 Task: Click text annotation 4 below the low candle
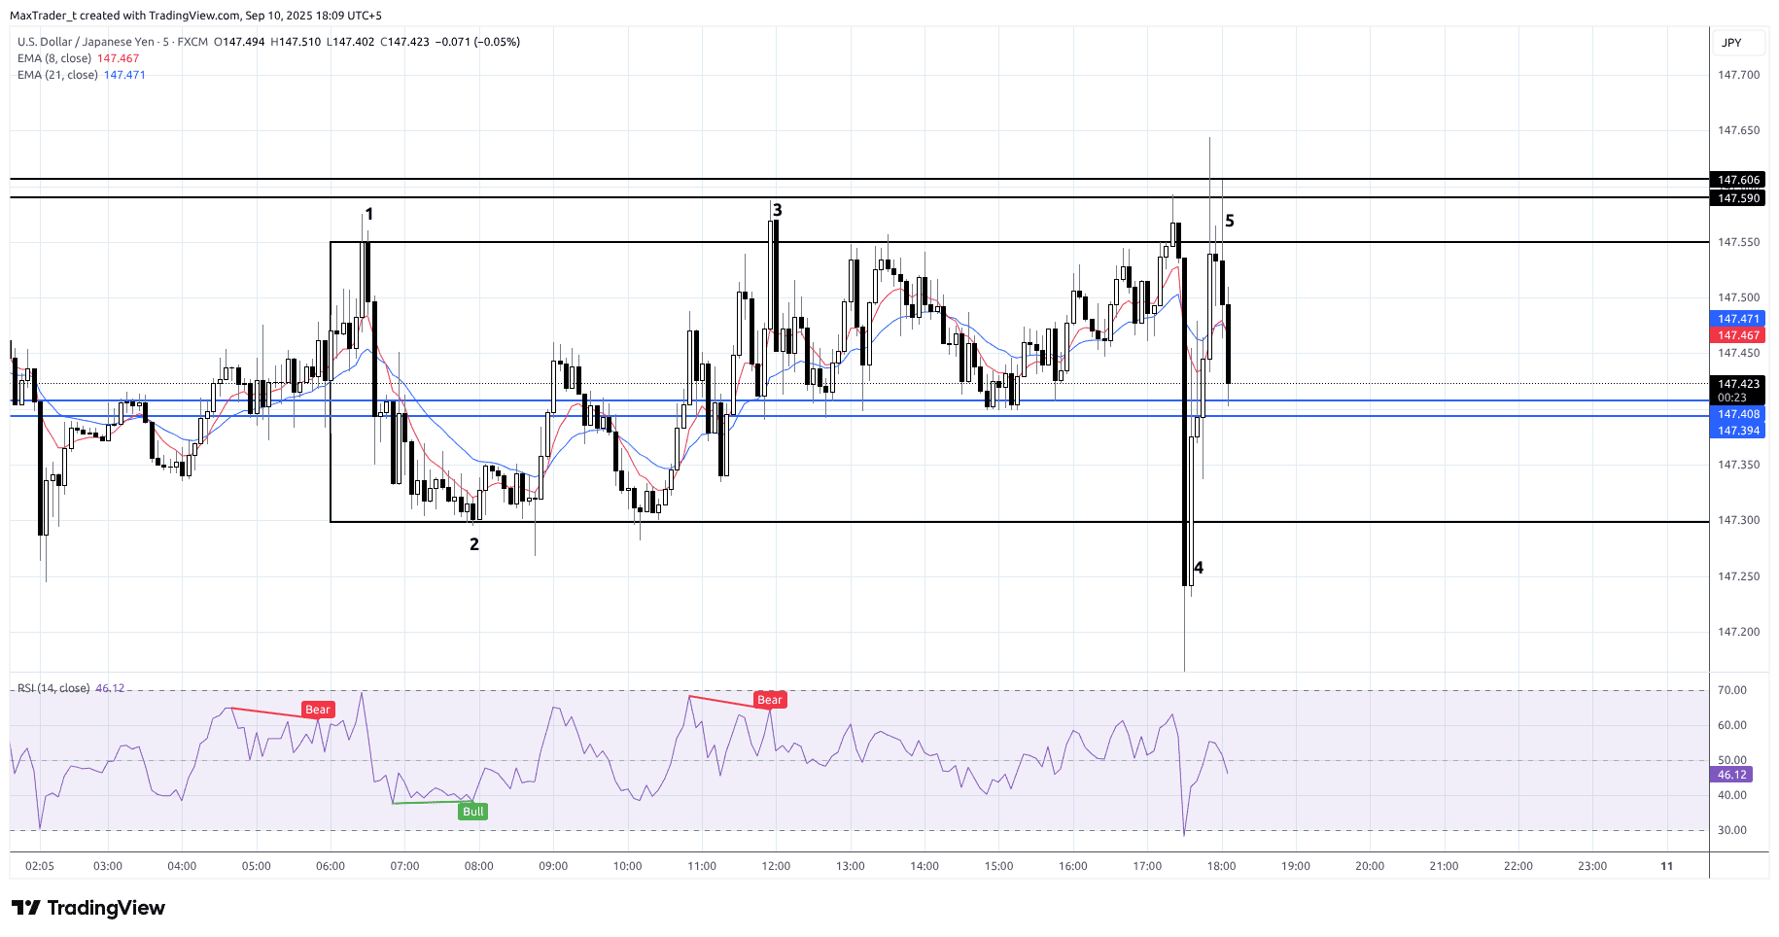pos(1199,568)
